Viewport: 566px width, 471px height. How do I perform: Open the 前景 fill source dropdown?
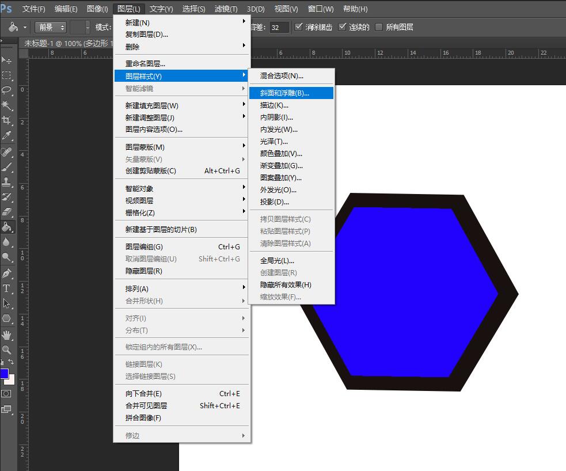(51, 26)
